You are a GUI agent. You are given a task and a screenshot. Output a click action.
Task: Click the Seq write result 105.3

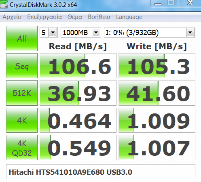[x=157, y=66]
